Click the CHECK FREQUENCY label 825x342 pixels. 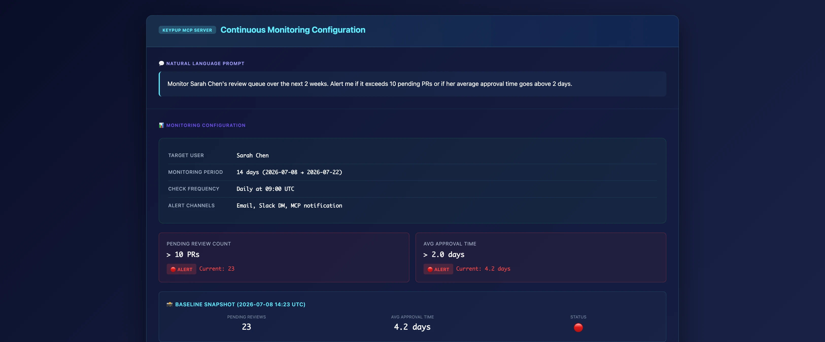(x=194, y=189)
